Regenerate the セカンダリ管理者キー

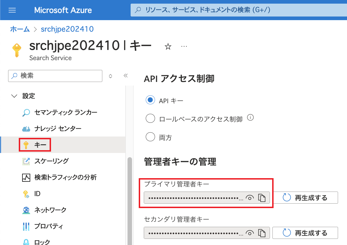[x=305, y=233]
